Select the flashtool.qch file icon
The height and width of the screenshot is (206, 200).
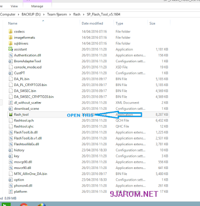(x=10, y=121)
